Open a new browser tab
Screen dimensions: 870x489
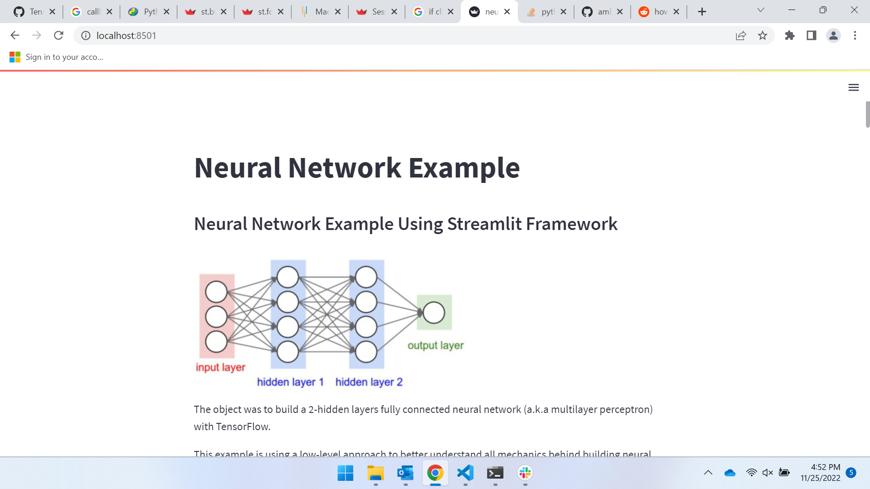click(702, 12)
